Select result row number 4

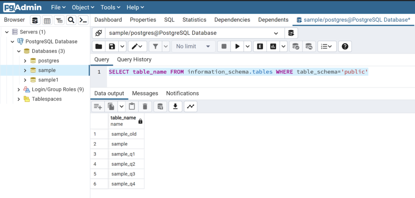click(99, 164)
